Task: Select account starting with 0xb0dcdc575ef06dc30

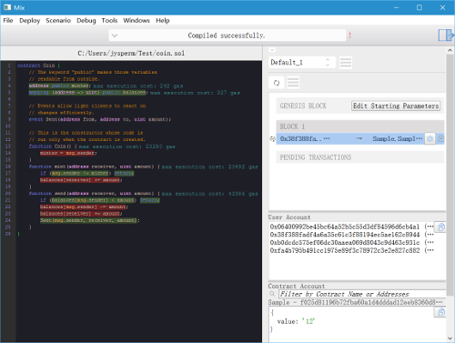Action: click(352, 242)
